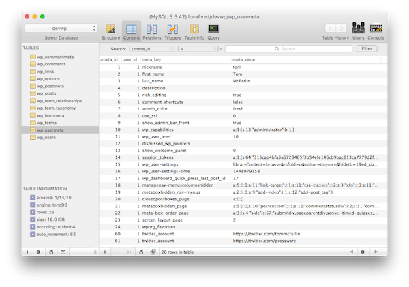Open table actions gear menu in sidebar
Image resolution: width=409 pixels, height=287 pixels.
[40, 252]
